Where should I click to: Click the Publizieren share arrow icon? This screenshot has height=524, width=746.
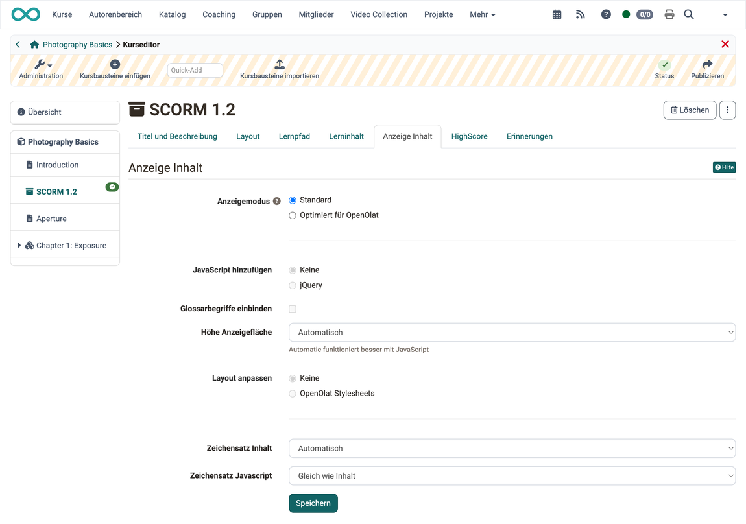708,64
